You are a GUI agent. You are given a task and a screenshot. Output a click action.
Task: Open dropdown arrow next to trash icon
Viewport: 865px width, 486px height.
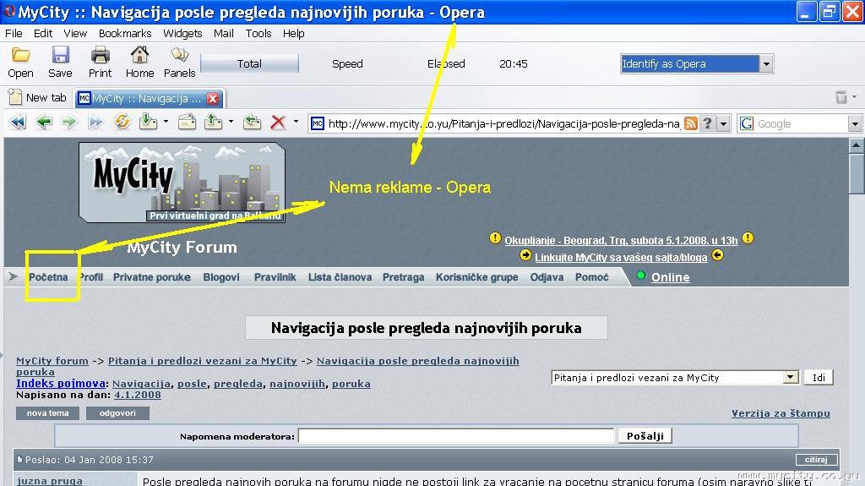coord(855,97)
